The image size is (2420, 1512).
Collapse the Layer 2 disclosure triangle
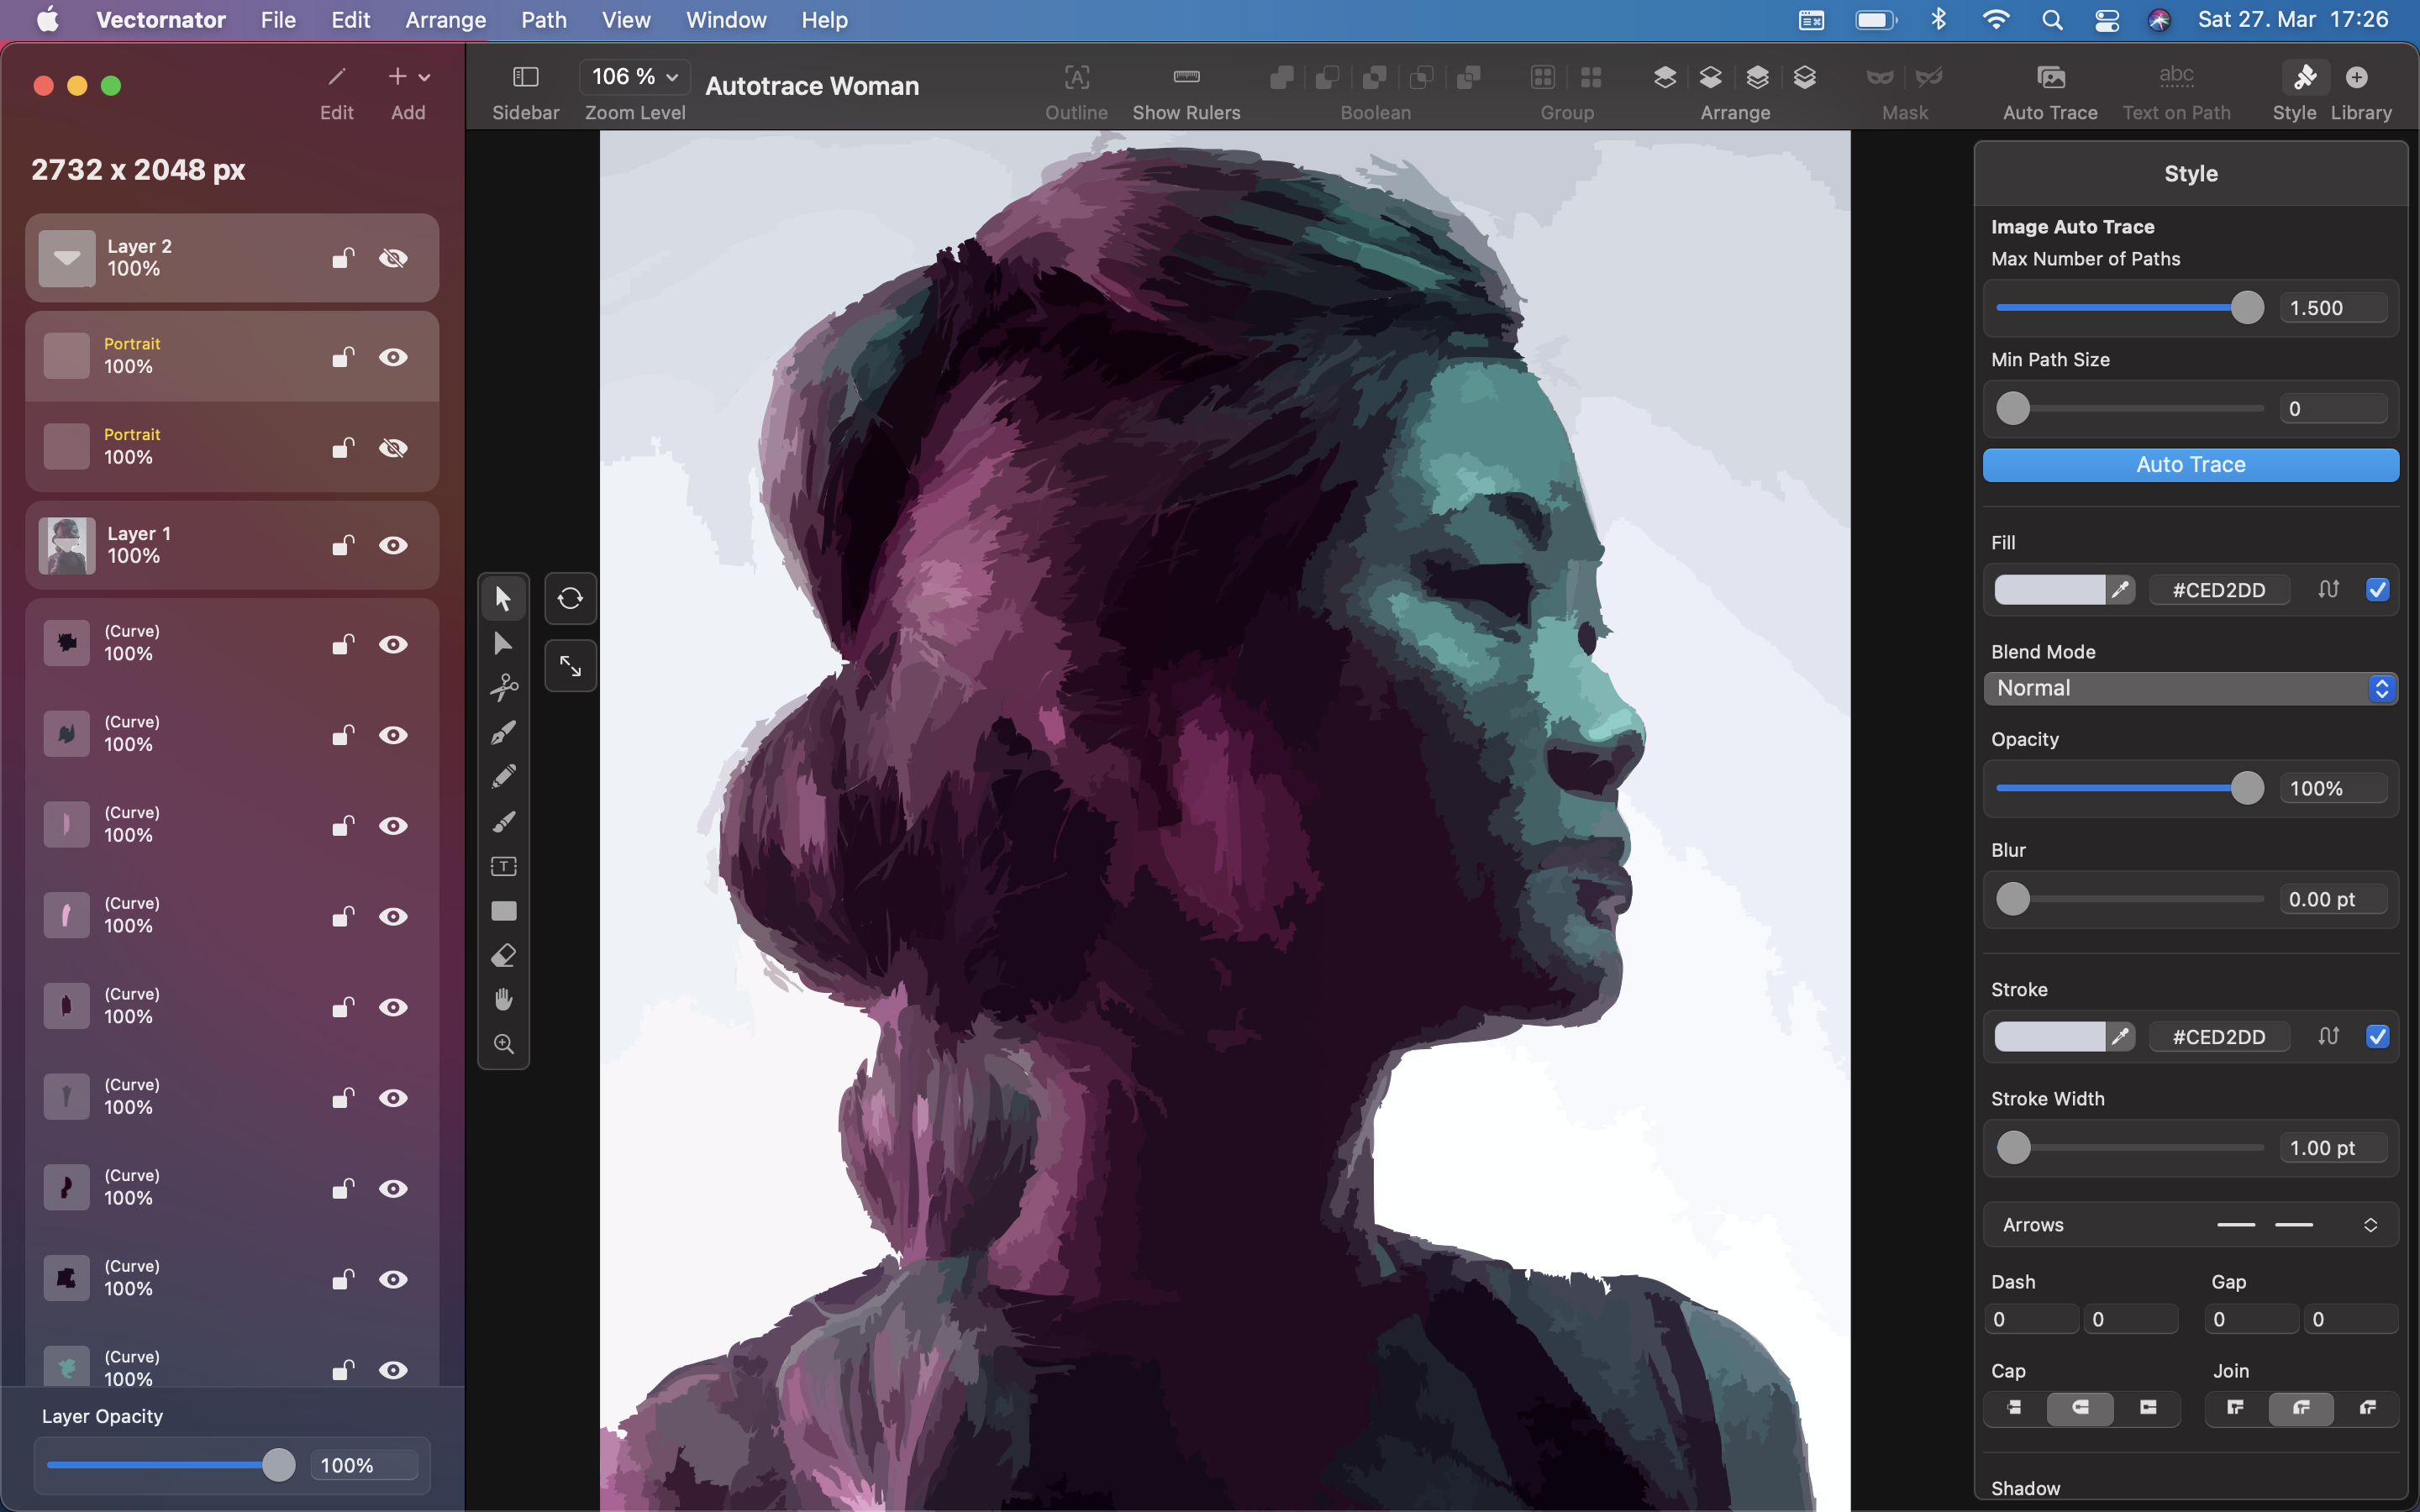pyautogui.click(x=66, y=257)
